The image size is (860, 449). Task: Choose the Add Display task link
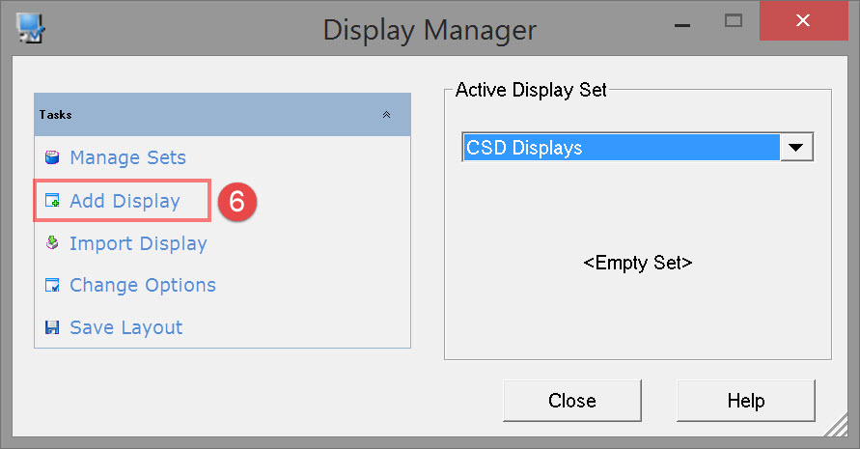coord(125,202)
